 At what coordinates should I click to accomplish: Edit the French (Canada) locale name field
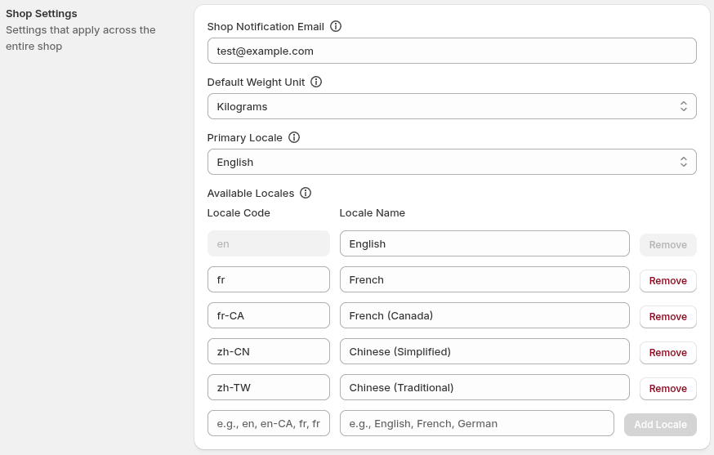tap(484, 315)
